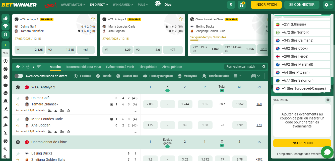
Task: Switch to Recommandé pour vous tab
Action: (83, 67)
